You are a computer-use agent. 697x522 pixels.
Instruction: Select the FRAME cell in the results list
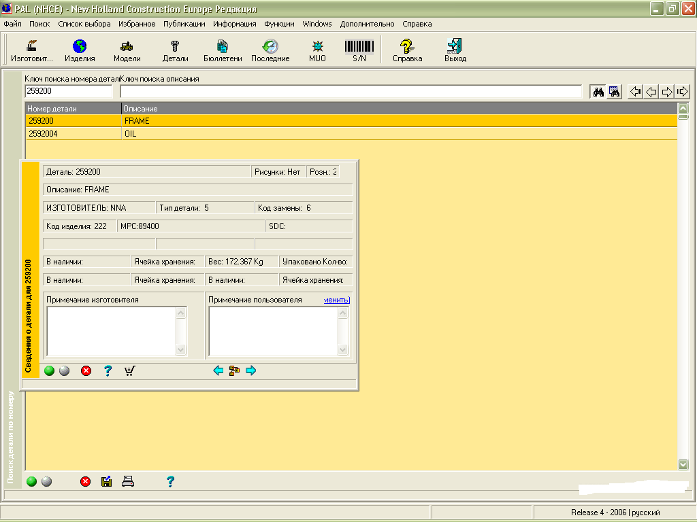pos(399,121)
